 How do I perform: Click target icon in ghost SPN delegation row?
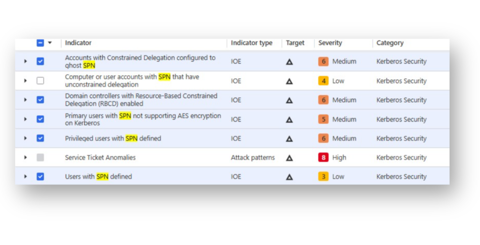(289, 62)
